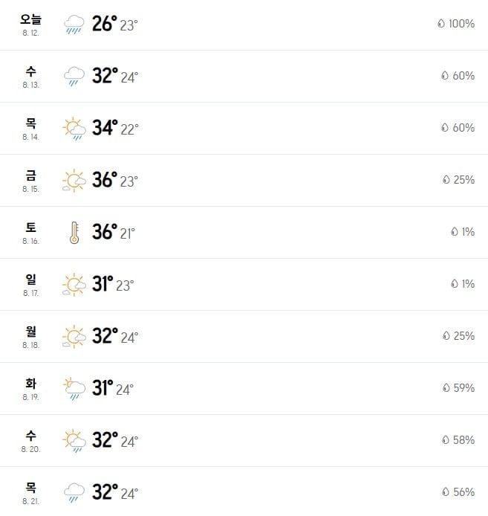488x516 pixels.
Task: Click the cloudy rain icon for 8.19
Action: click(74, 389)
